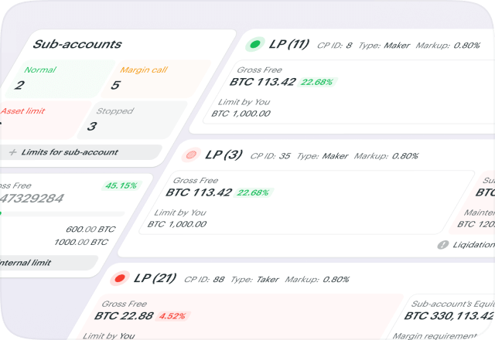Image resolution: width=495 pixels, height=340 pixels.
Task: Click the 22.68% badge in the LP (11) card
Action: pos(317,83)
